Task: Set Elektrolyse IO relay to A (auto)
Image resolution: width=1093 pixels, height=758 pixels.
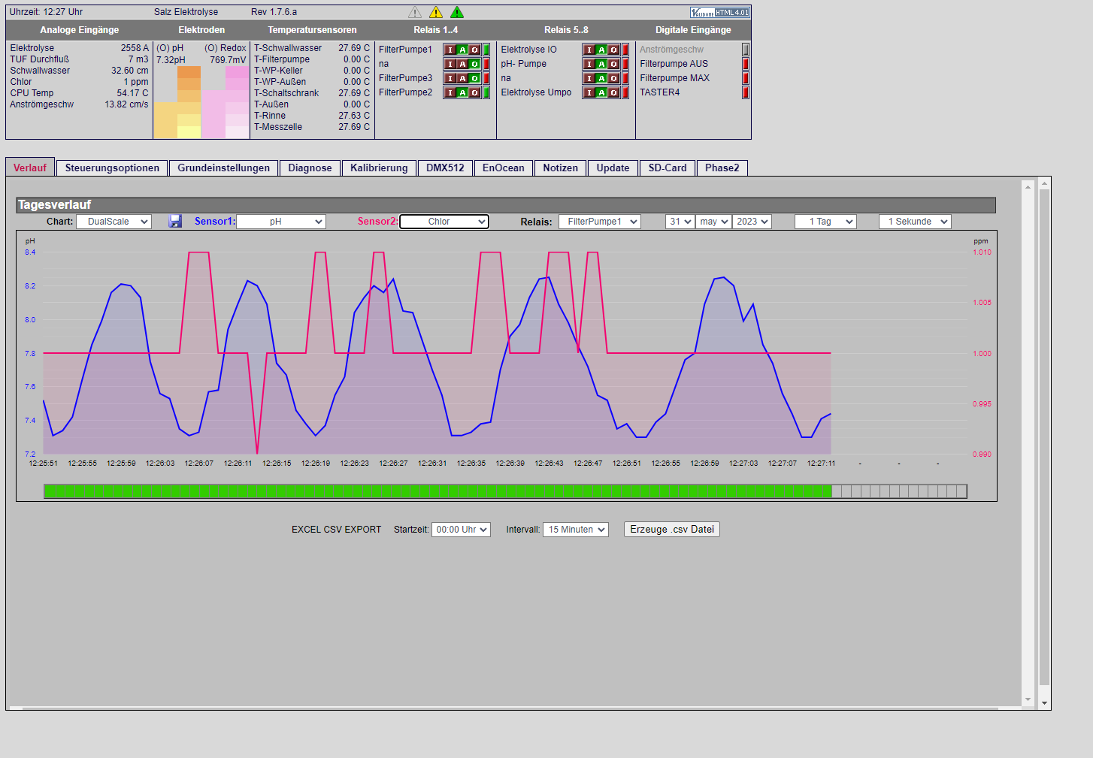Action: (601, 50)
